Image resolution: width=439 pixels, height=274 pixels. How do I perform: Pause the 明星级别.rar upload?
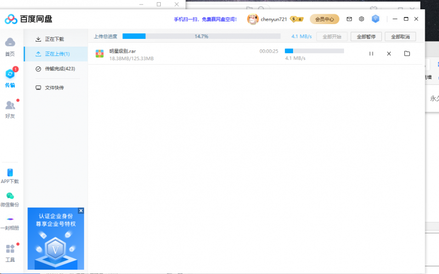pos(371,54)
